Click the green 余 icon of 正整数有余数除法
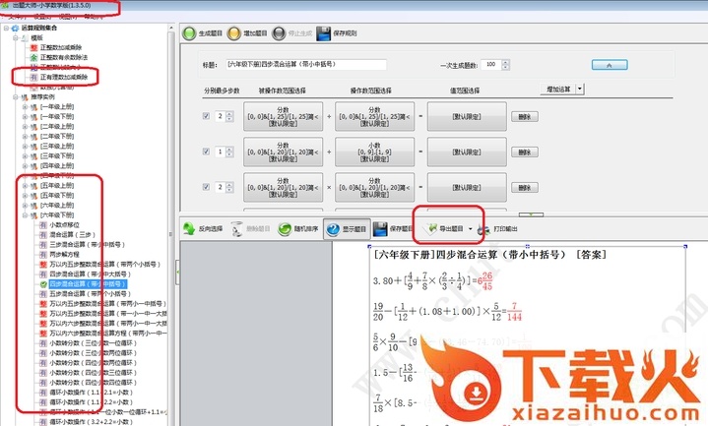 click(x=33, y=57)
